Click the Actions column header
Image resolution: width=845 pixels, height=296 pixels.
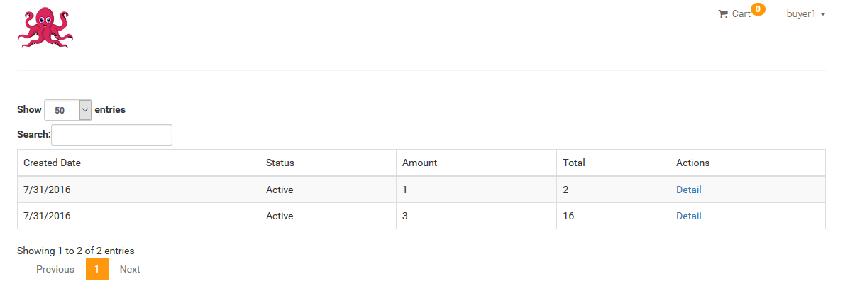coord(693,163)
